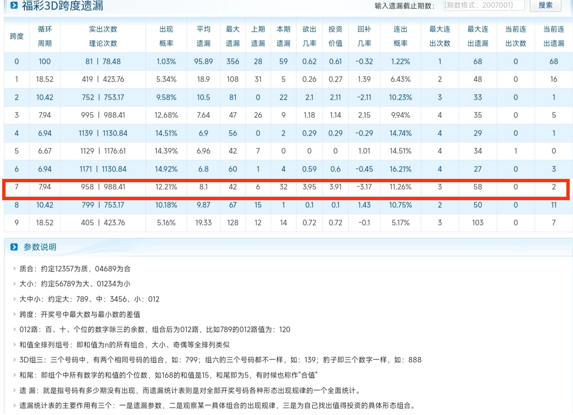Click the 3D组三 explanation line
Viewport: 573px width, 415px height.
point(220,360)
